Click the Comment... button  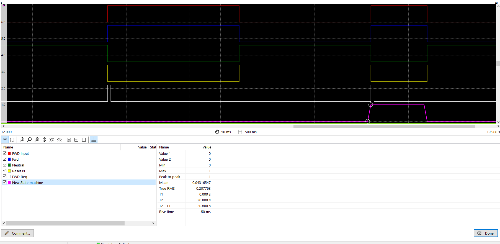click(x=17, y=233)
